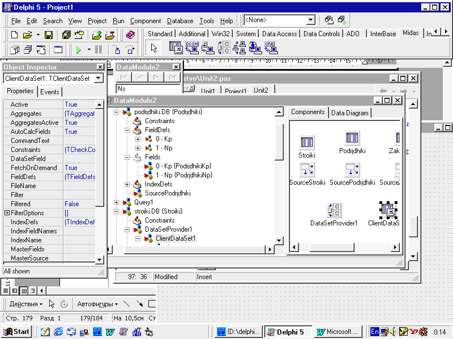This screenshot has width=453, height=339.
Task: Click the tree view scroll down arrow
Action: 279,241
